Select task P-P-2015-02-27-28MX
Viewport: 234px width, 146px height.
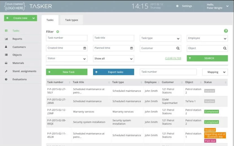click(57, 101)
